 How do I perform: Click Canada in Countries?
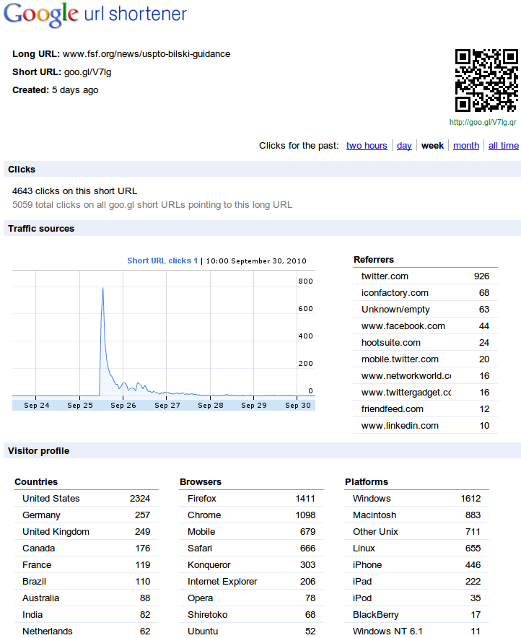point(86,549)
